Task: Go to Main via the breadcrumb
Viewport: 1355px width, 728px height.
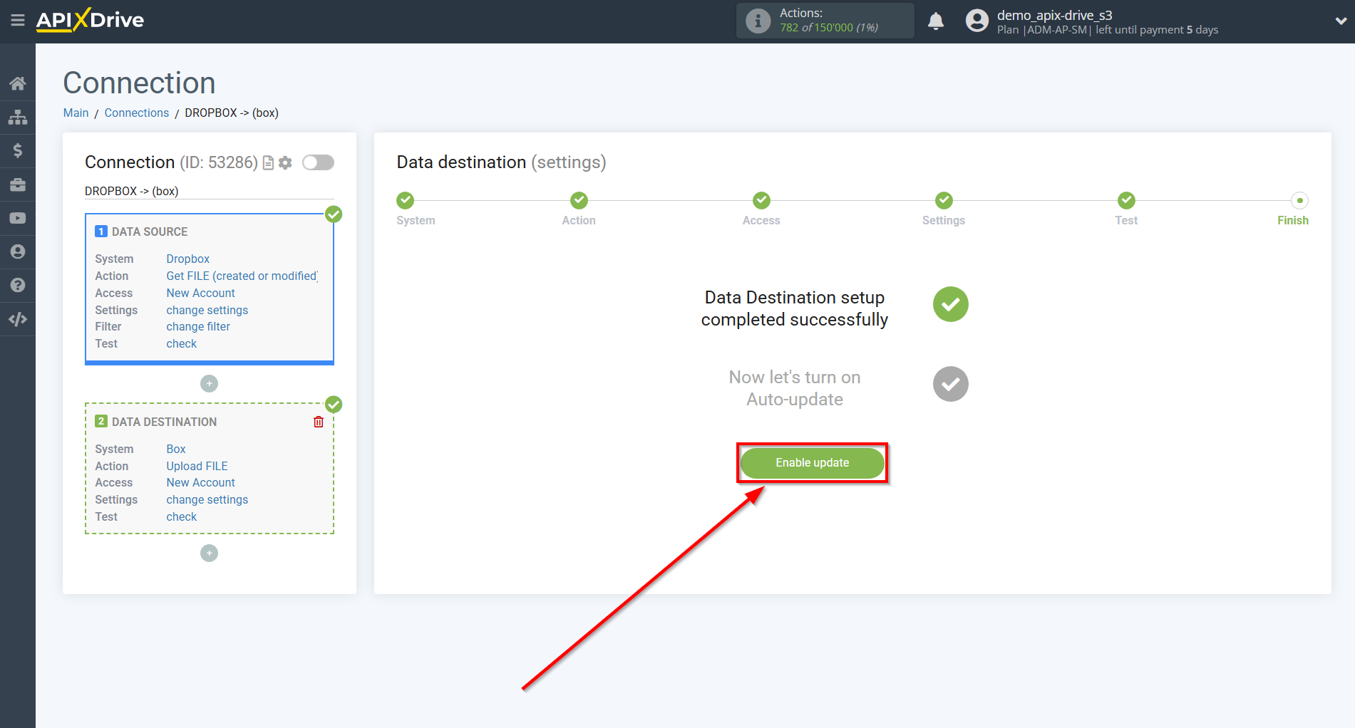Action: [76, 113]
